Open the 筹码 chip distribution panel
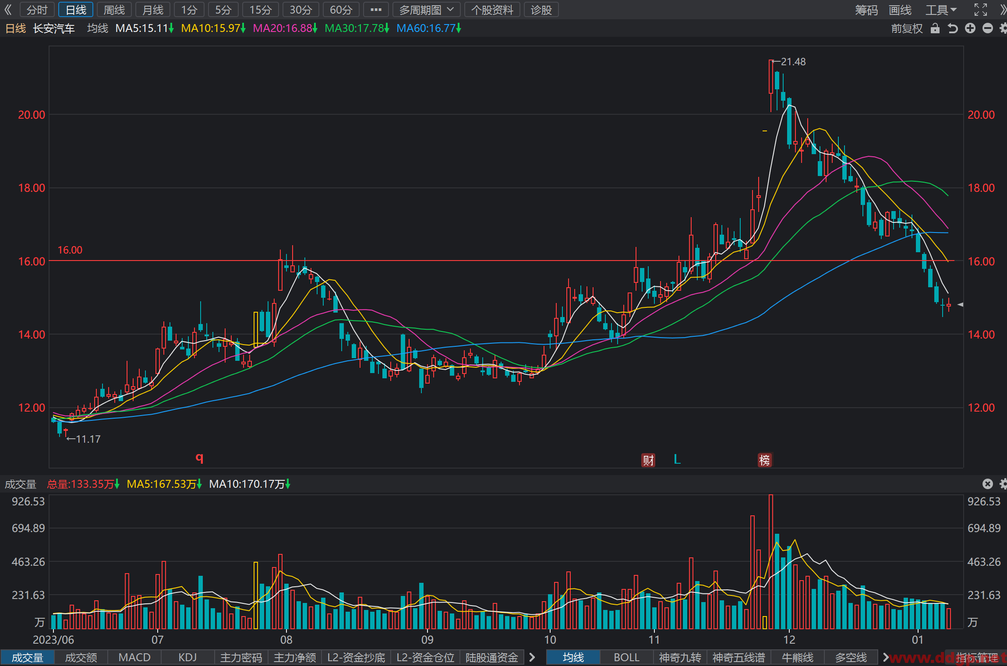This screenshot has width=1007, height=666. 866,10
